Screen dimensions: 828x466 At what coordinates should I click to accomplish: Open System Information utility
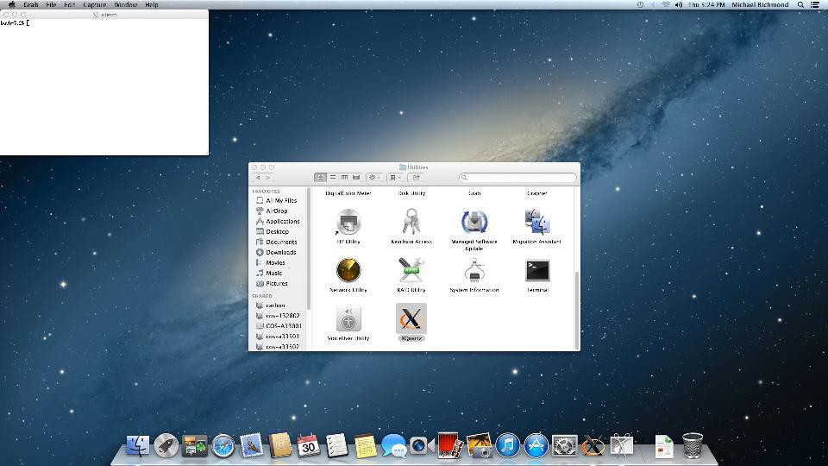click(474, 271)
